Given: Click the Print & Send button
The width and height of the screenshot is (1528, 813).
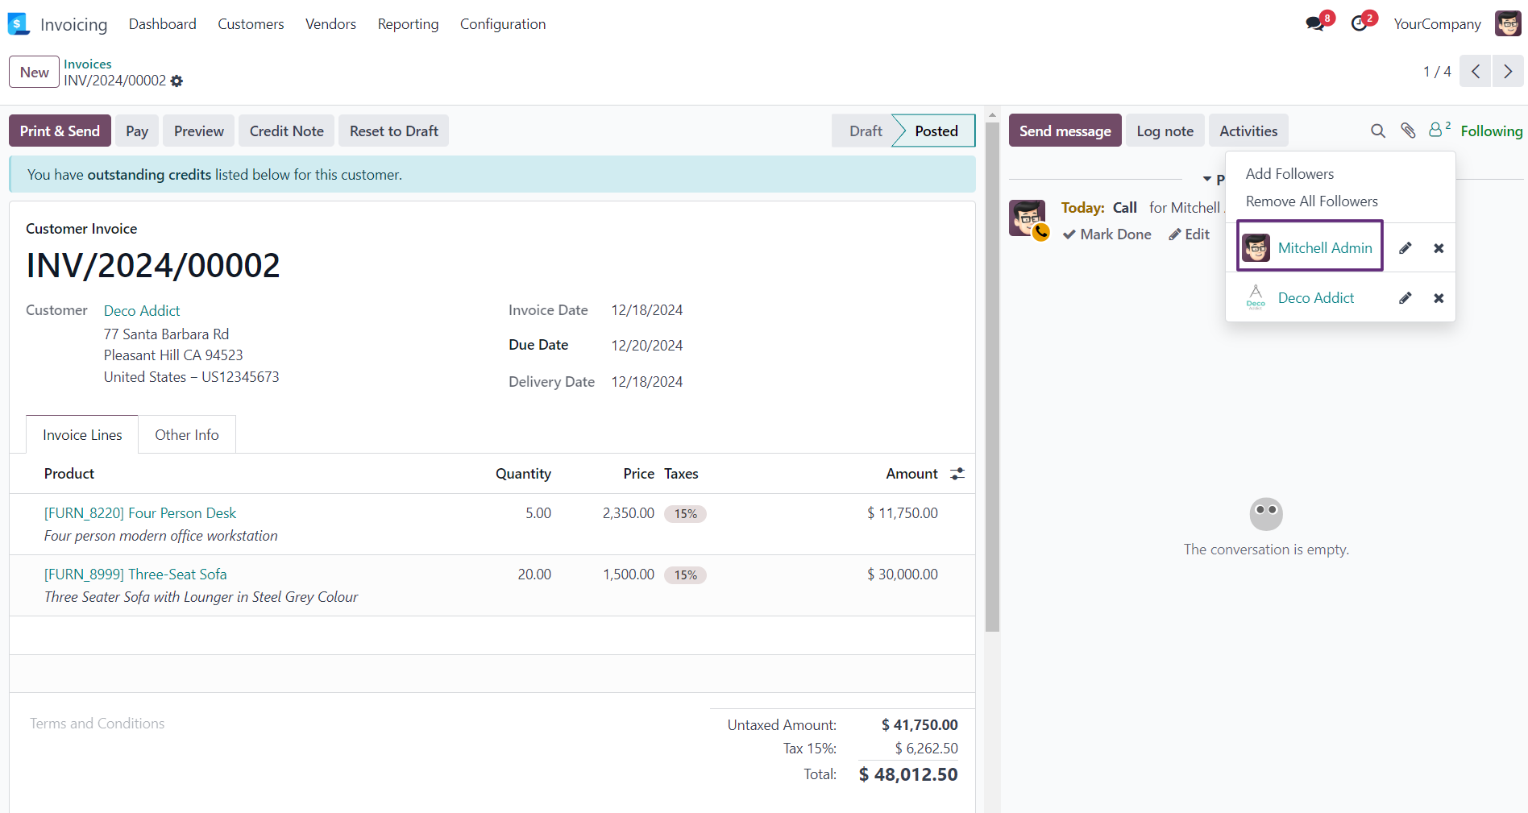Looking at the screenshot, I should tap(60, 131).
